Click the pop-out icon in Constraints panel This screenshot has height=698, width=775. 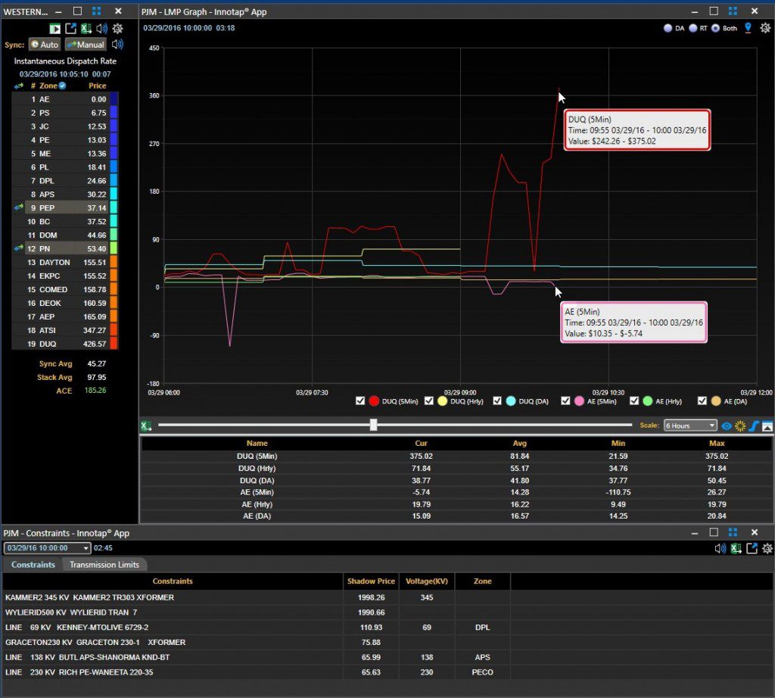point(752,548)
